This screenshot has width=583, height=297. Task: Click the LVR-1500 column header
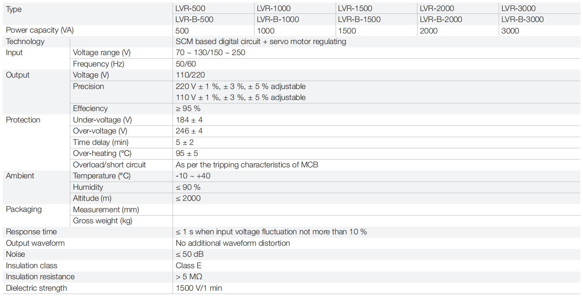click(355, 8)
